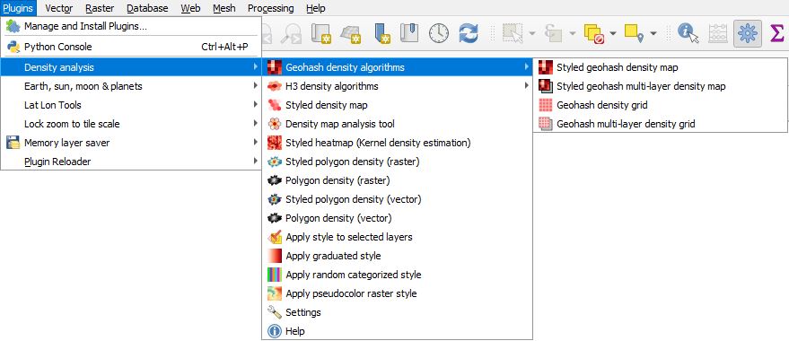The height and width of the screenshot is (341, 789).
Task: Open the Mesh menu
Action: pyautogui.click(x=224, y=8)
